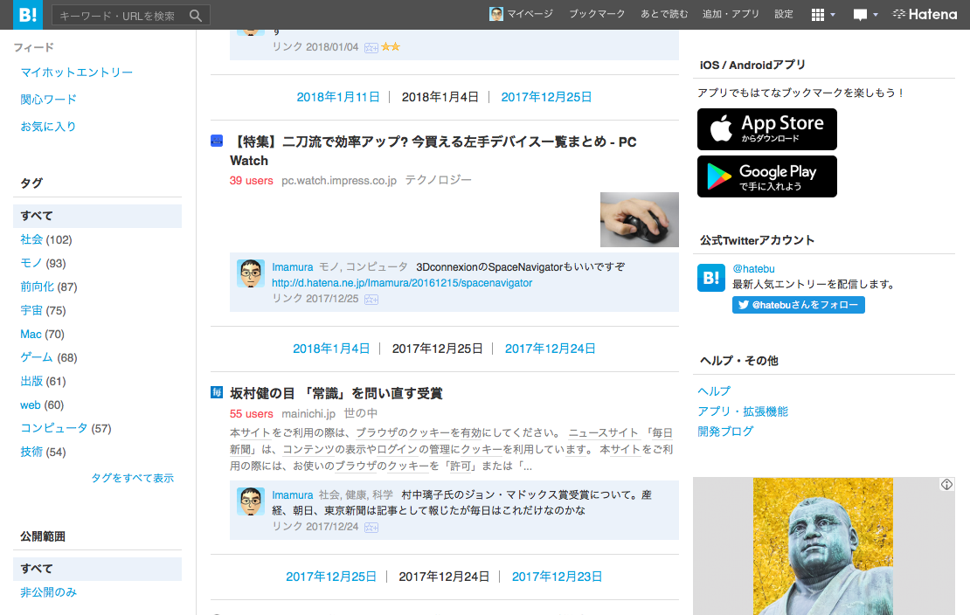Click the yellow stars beside 2018/01/04
This screenshot has width=970, height=615.
pyautogui.click(x=391, y=46)
